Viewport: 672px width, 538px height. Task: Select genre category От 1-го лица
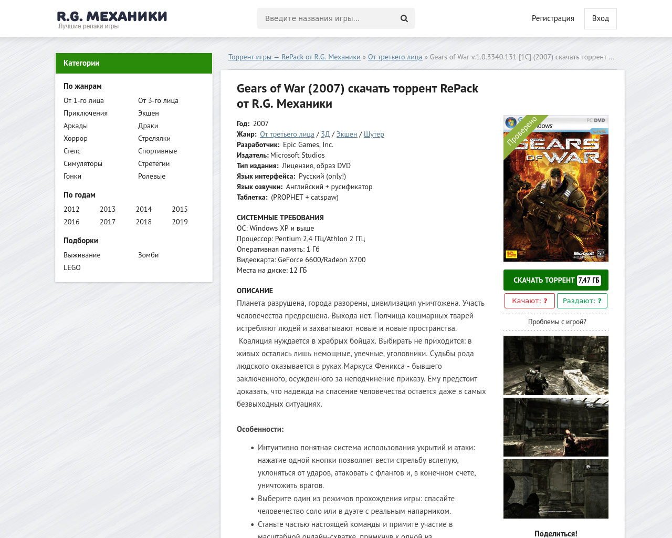83,100
